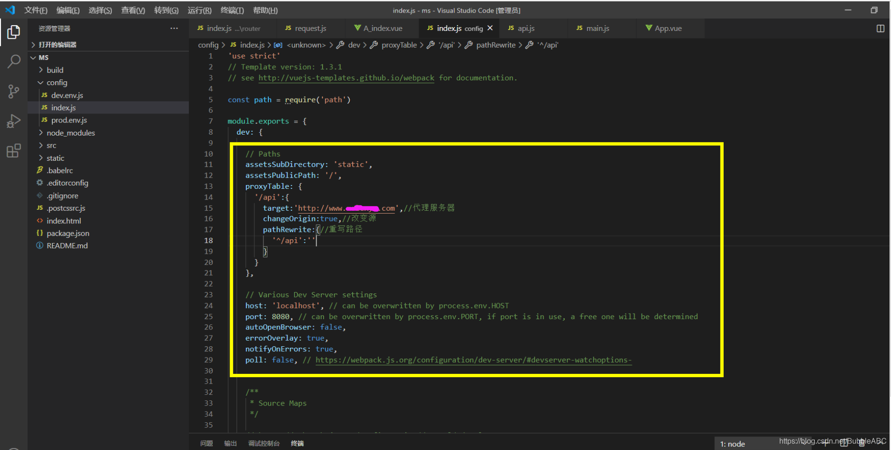Screen dimensions: 891x450
Task: Open explorer more actions ellipsis
Action: [x=174, y=29]
